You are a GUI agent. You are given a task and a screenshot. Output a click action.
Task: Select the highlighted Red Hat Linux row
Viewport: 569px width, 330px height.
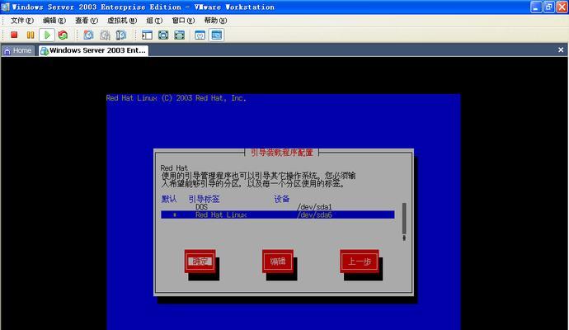pyautogui.click(x=278, y=215)
